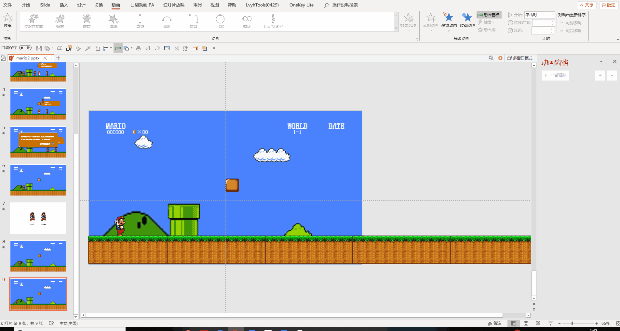Screen dimensions: 620x331
Task: Open the 幻灯片放映 ribbon tab
Action: pos(174,5)
